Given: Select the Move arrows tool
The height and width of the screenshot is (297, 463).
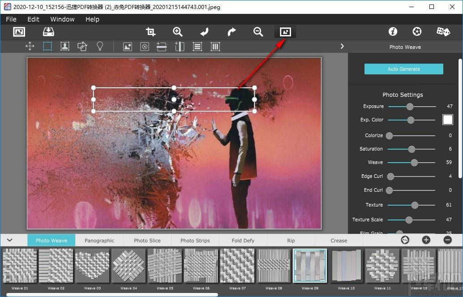Looking at the screenshot, I should click(30, 47).
